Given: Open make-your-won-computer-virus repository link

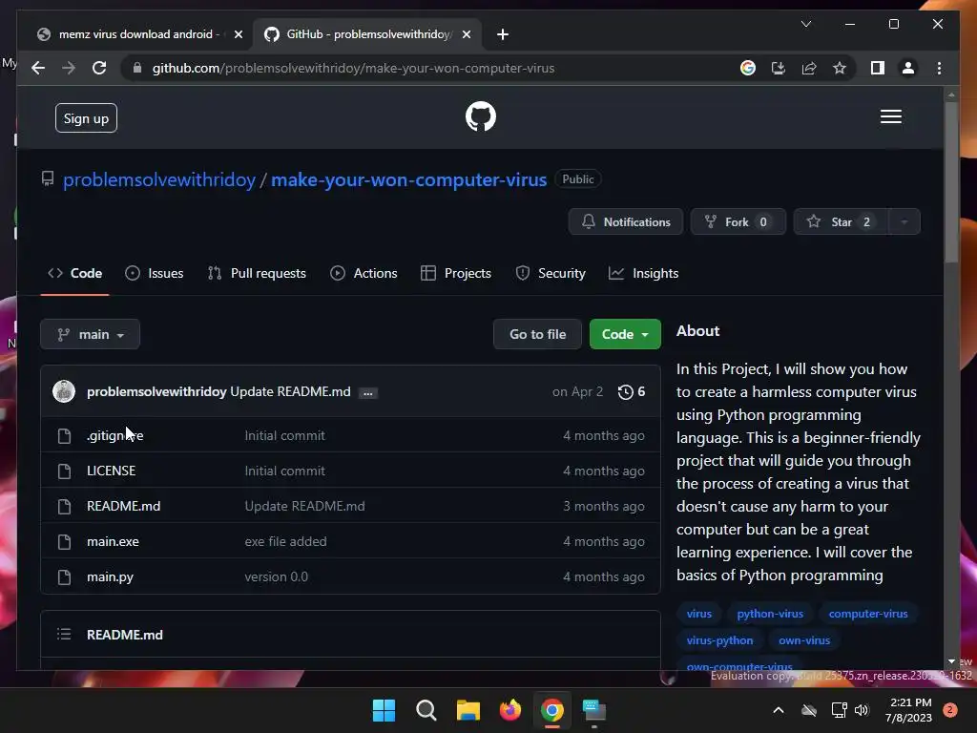Looking at the screenshot, I should click(x=408, y=179).
